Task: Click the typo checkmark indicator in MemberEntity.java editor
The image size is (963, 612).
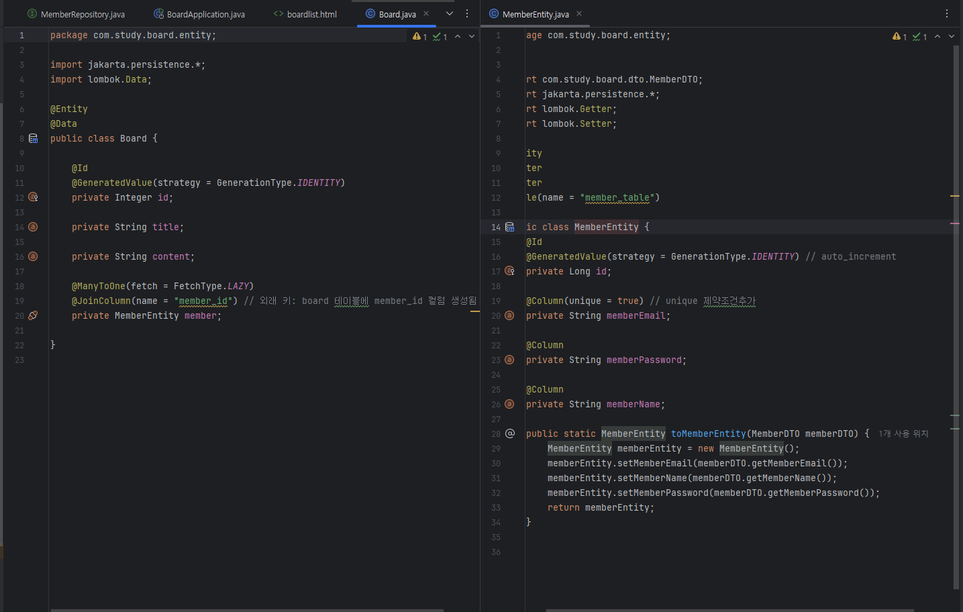Action: (x=919, y=36)
